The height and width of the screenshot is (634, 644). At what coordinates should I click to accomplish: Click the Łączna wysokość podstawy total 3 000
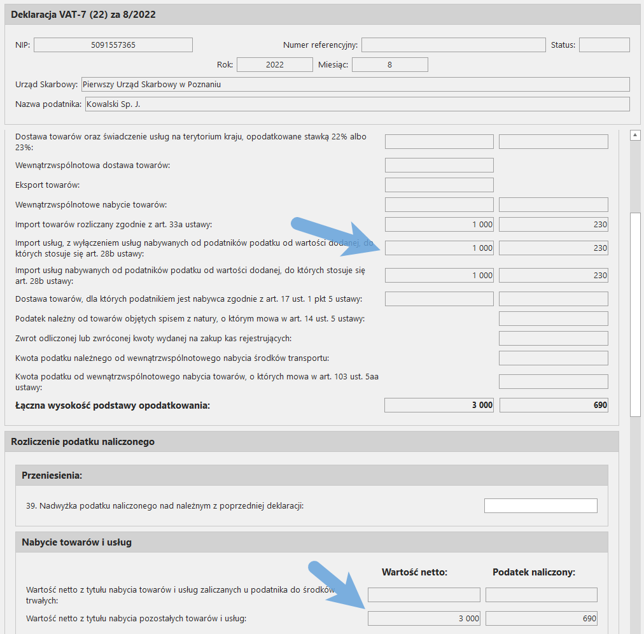[x=439, y=405]
